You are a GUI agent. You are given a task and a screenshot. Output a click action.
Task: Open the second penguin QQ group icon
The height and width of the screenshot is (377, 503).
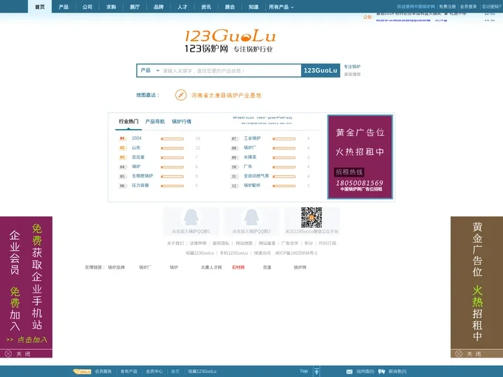coord(251,217)
